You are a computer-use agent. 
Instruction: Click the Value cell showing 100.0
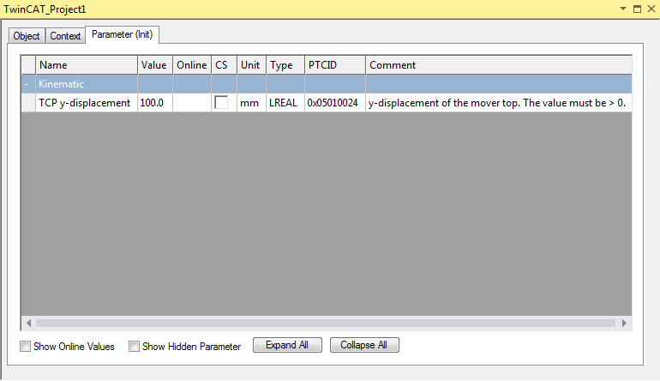155,103
